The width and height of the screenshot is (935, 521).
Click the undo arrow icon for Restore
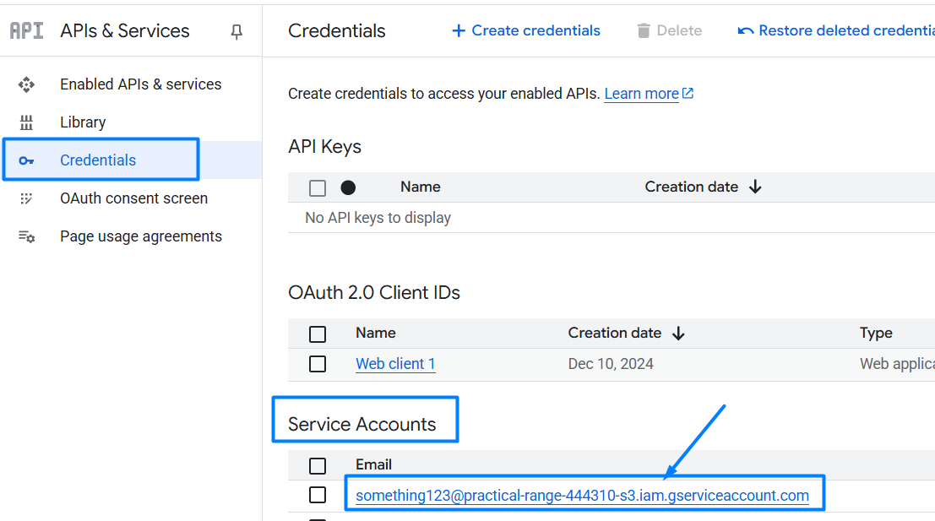click(x=745, y=31)
